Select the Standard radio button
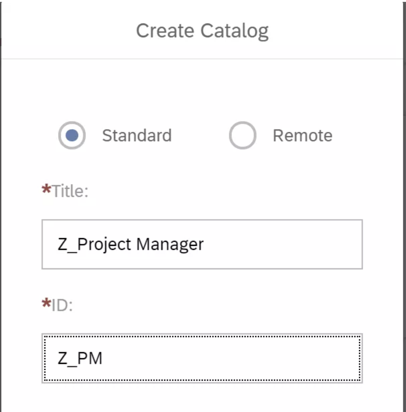Image resolution: width=406 pixels, height=412 pixels. coord(72,136)
